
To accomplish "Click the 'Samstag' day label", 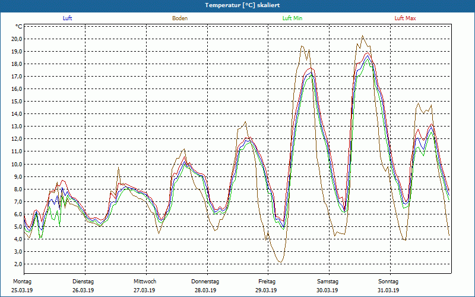I will 328,282.
